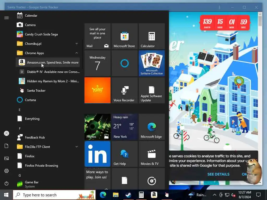Open the orange King tile
The image size is (267, 200).
tap(98, 90)
